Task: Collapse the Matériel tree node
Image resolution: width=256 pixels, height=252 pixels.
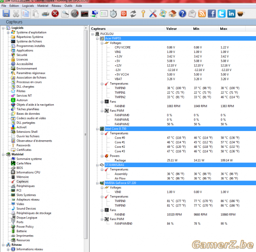Action: (x=3, y=155)
